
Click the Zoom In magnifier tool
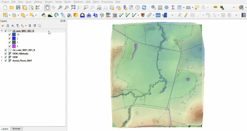click(x=60, y=7)
